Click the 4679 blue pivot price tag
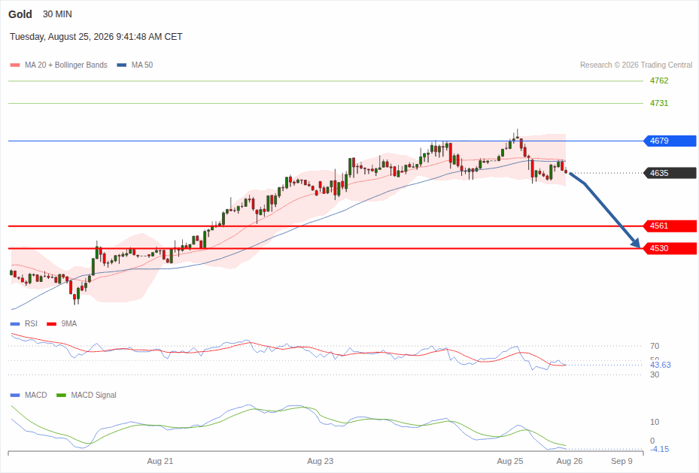Viewport: 699px width, 473px height. (x=670, y=141)
